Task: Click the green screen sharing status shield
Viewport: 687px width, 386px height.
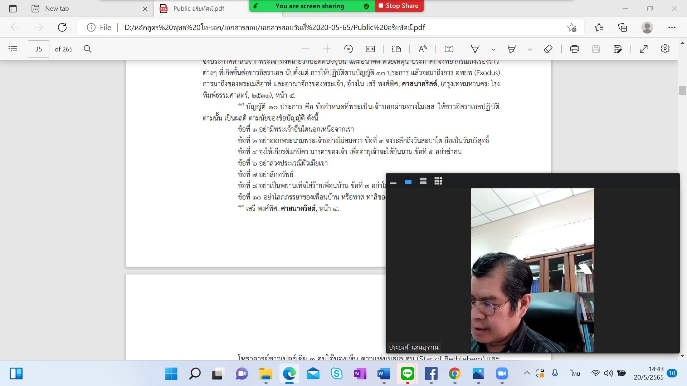Action: [366, 6]
